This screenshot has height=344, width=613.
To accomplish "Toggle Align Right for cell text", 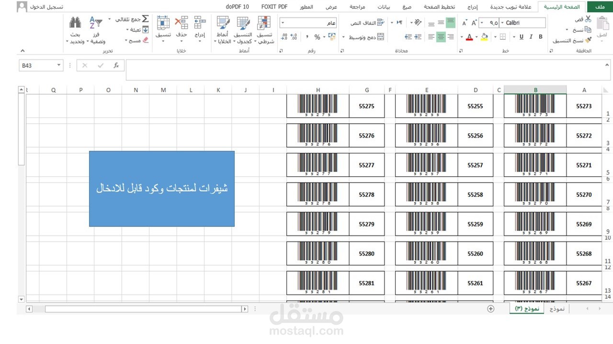I will 450,37.
